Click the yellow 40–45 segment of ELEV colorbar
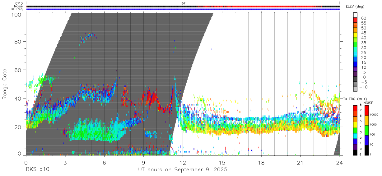Viewport: 382px width, 176px height. 355,35
